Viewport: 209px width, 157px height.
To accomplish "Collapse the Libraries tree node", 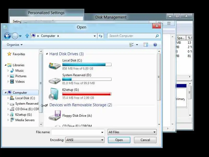I will click(5, 65).
